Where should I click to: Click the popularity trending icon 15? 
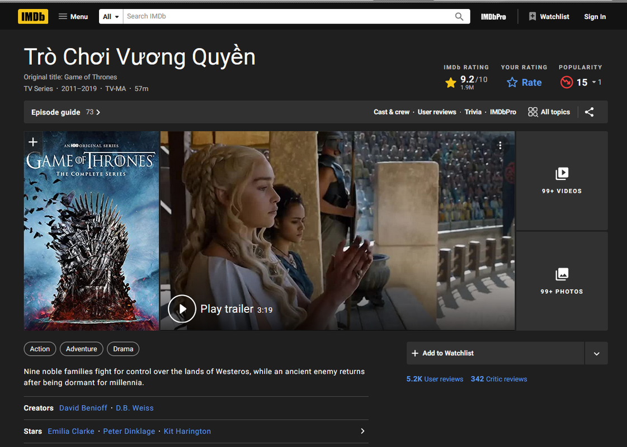point(566,82)
